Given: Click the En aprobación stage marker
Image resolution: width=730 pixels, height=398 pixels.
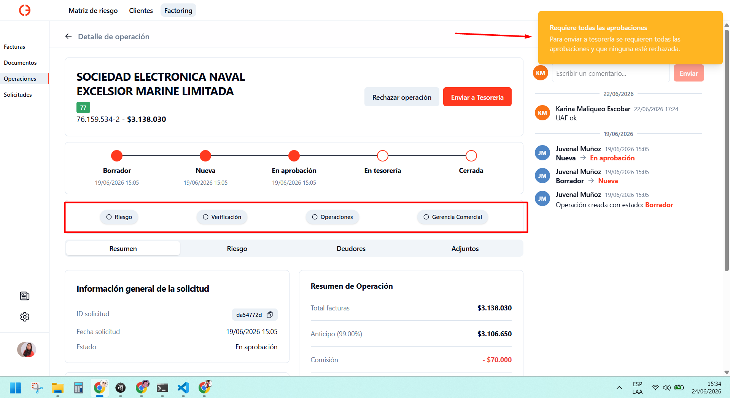Looking at the screenshot, I should point(294,156).
